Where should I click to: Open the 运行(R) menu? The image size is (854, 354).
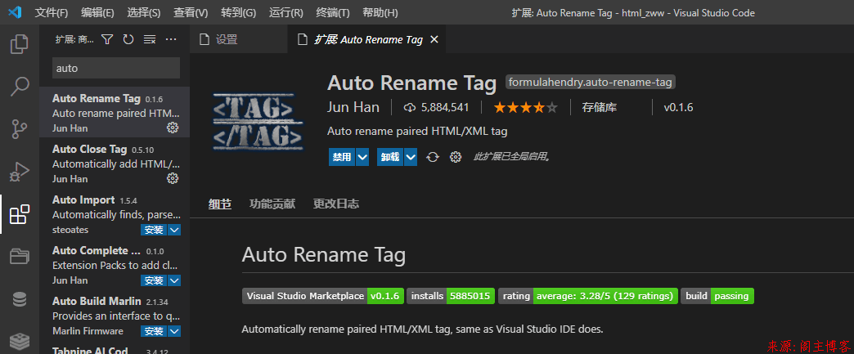(x=286, y=12)
